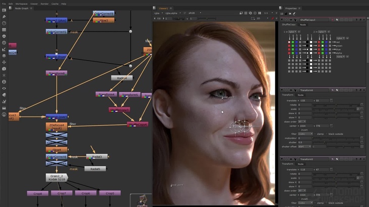Click the Radial5 node
369x207 pixels.
pyautogui.click(x=95, y=169)
